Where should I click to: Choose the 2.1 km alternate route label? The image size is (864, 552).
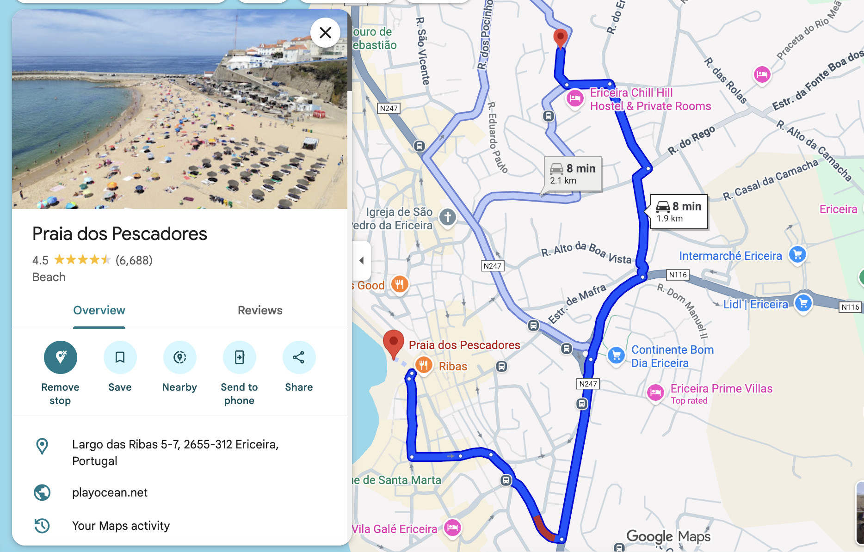click(x=573, y=174)
